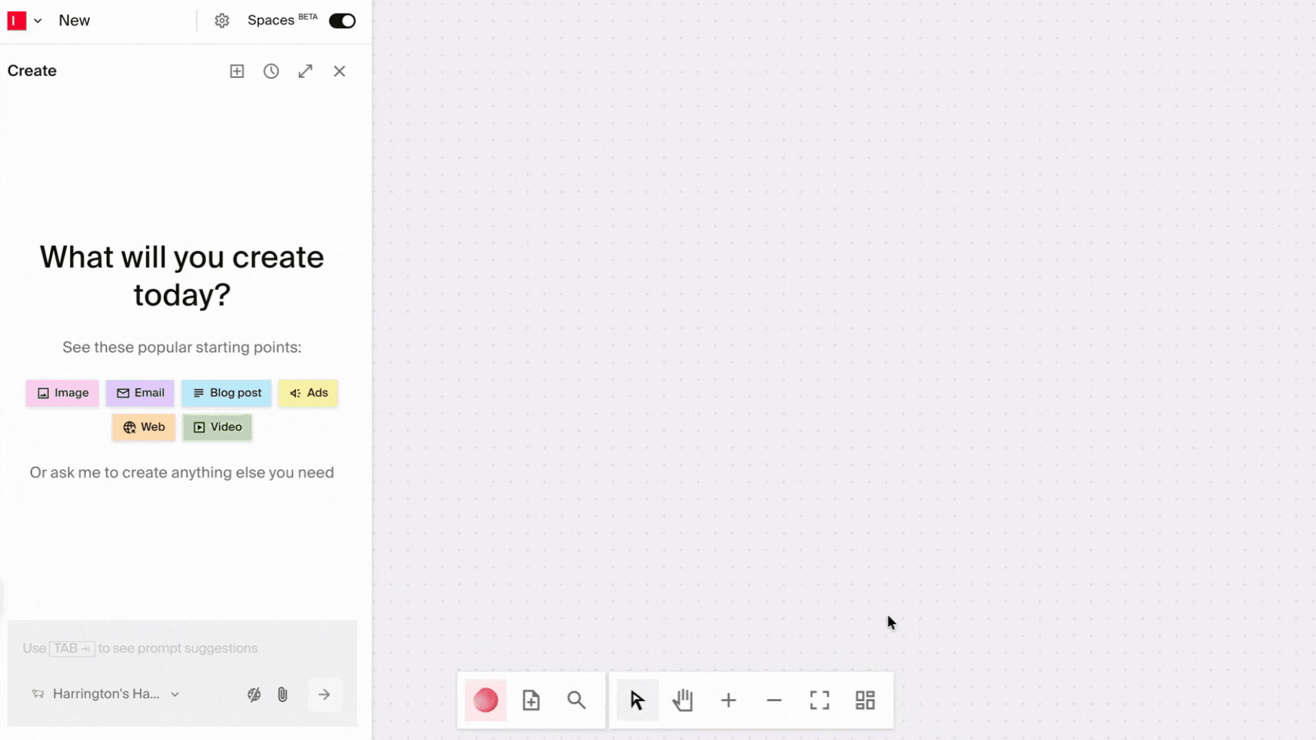Activate the Hand pan tool
Screen dimensions: 1316x740
[x=683, y=700]
